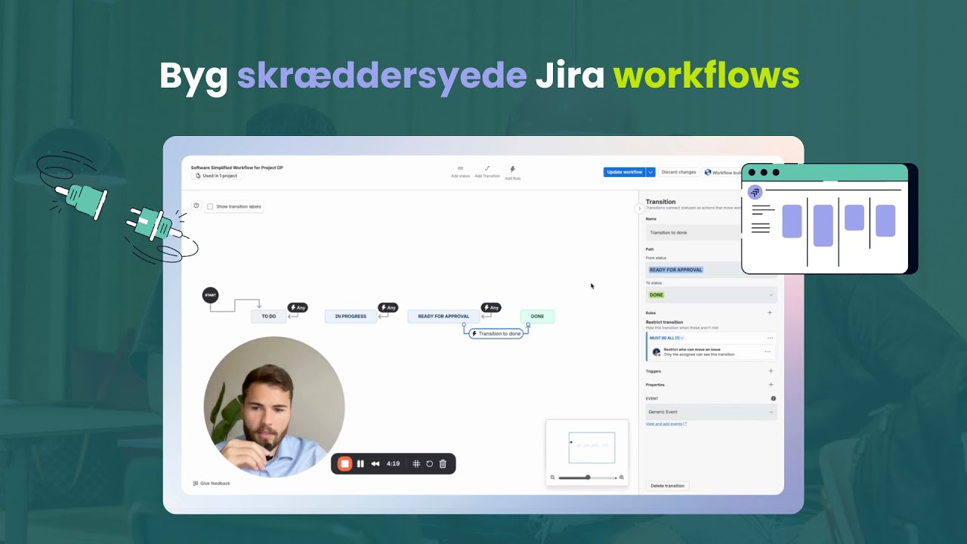Click the minimap preview thumbnail
Viewport: 967px width, 544px height.
click(592, 447)
